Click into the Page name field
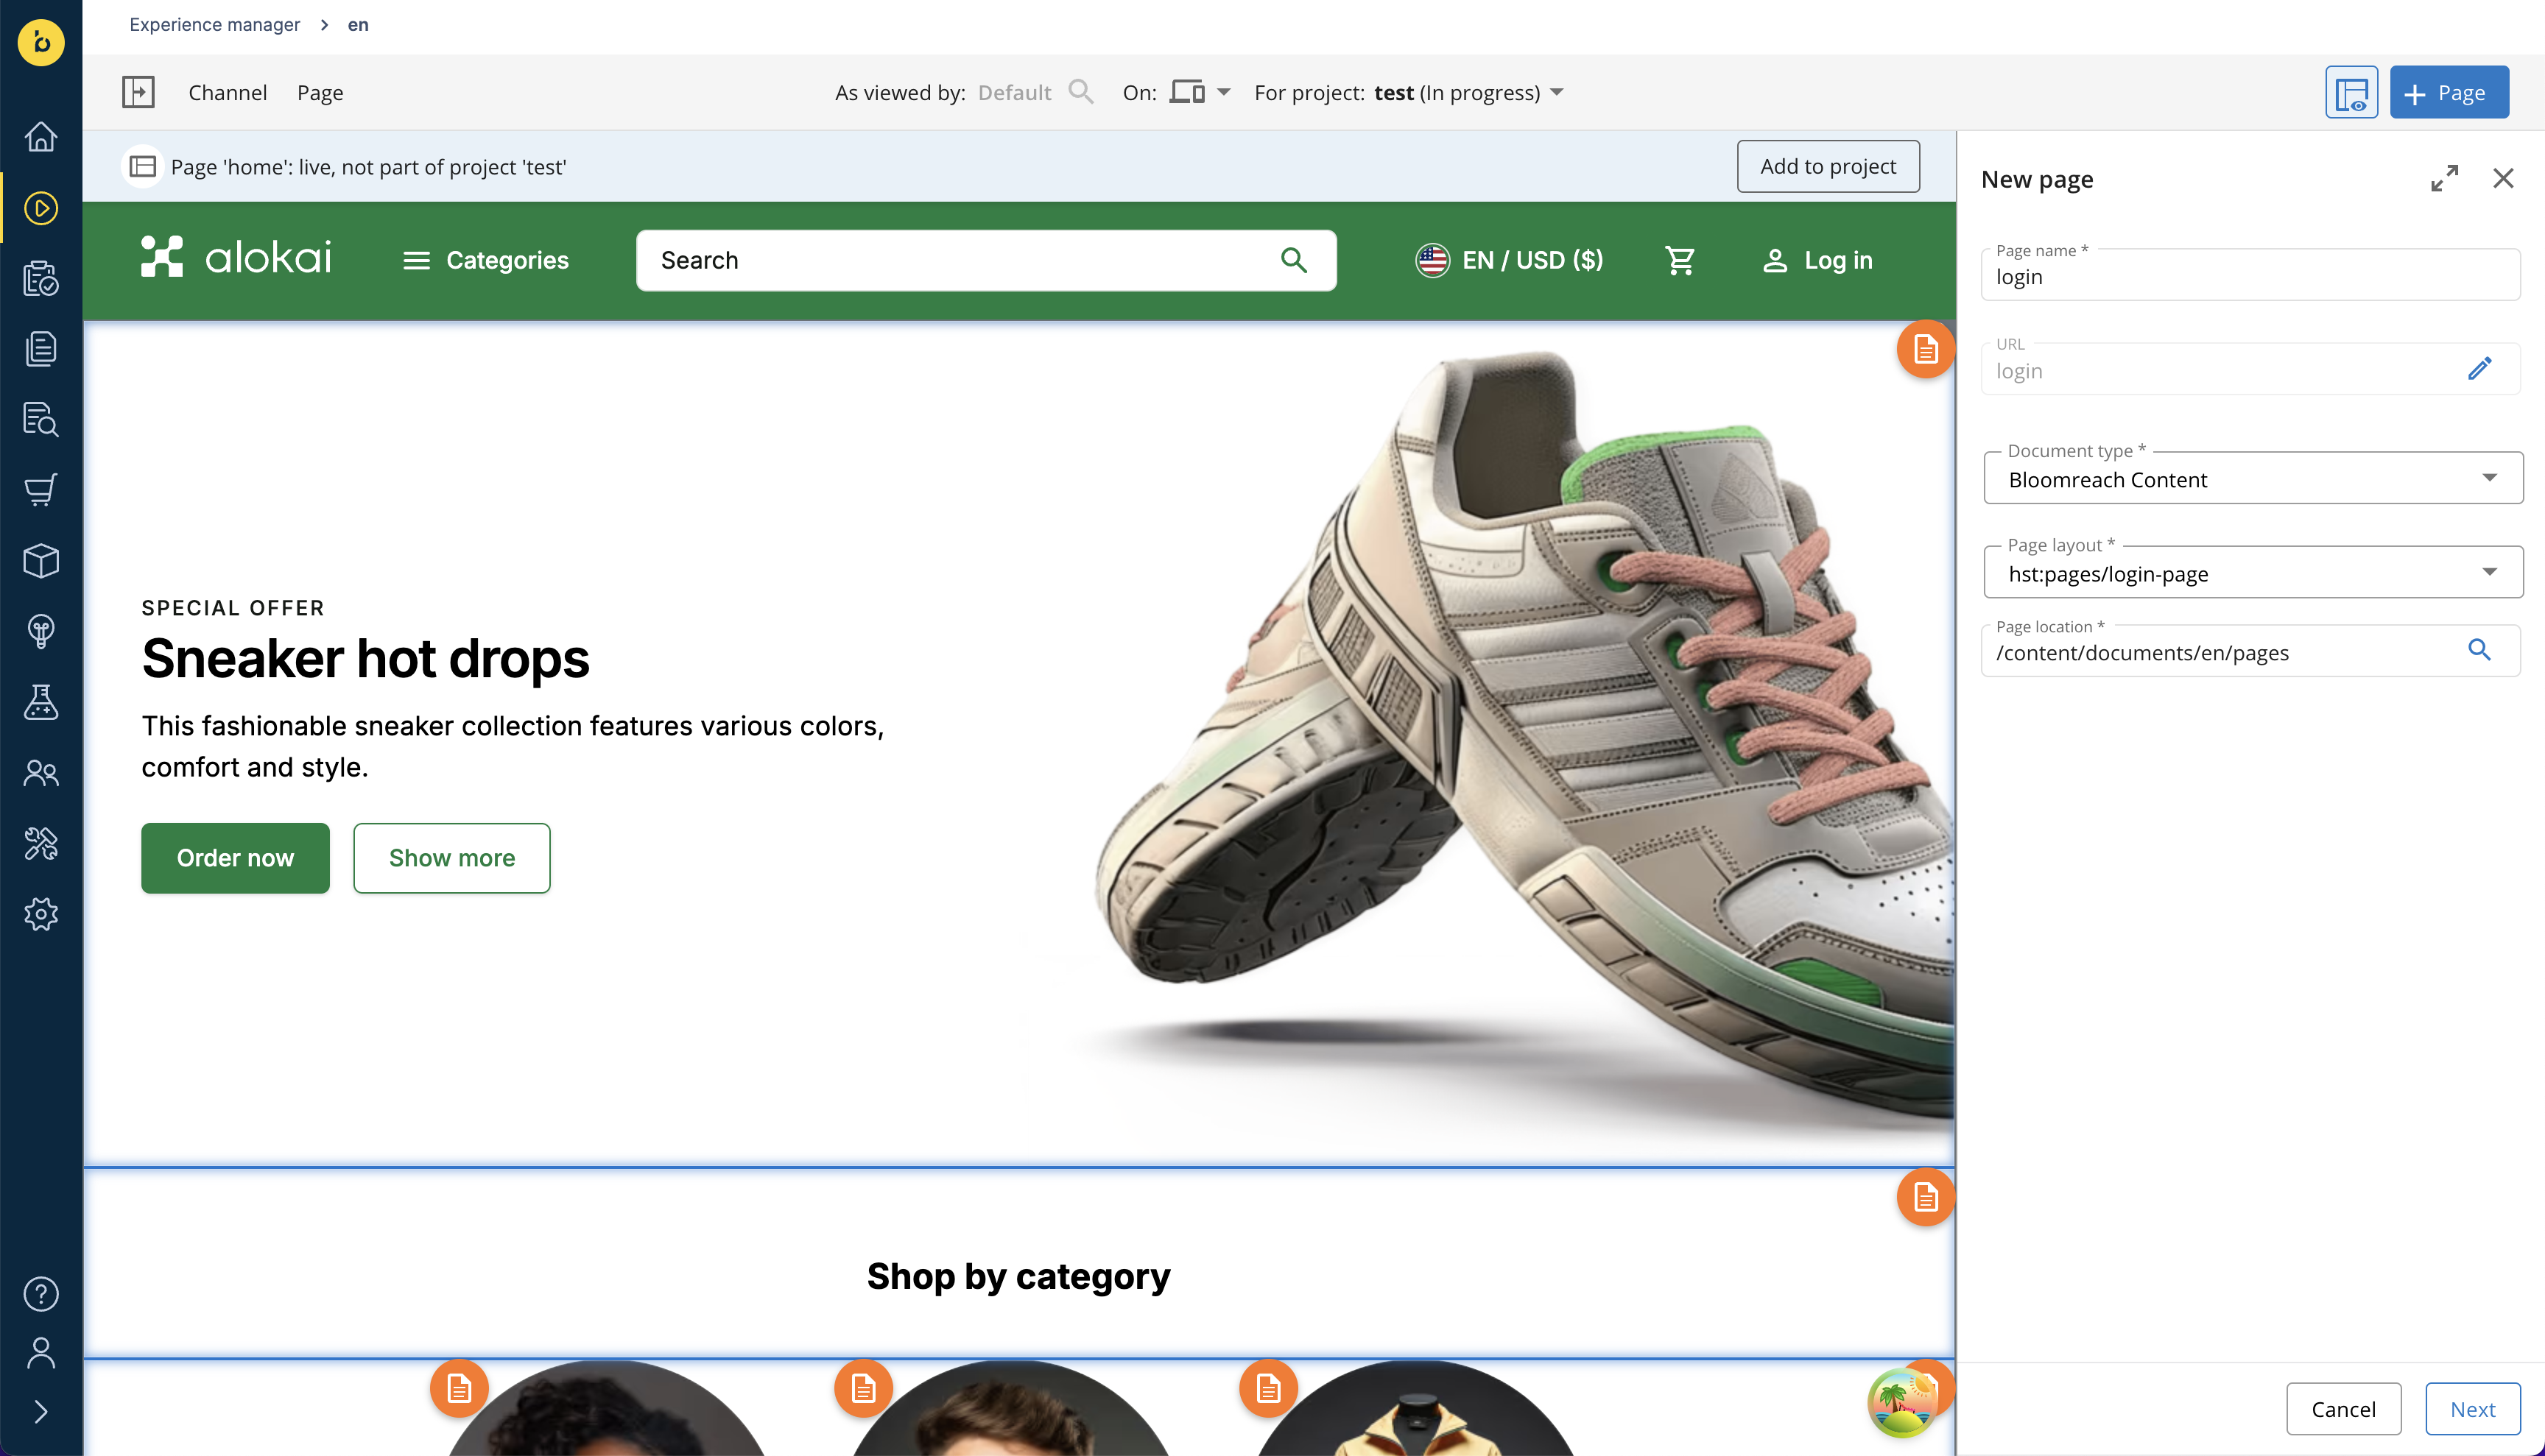The height and width of the screenshot is (1456, 2545). coord(2250,275)
